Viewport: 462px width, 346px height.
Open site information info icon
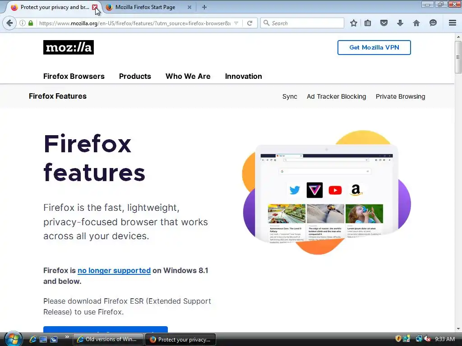tap(23, 23)
